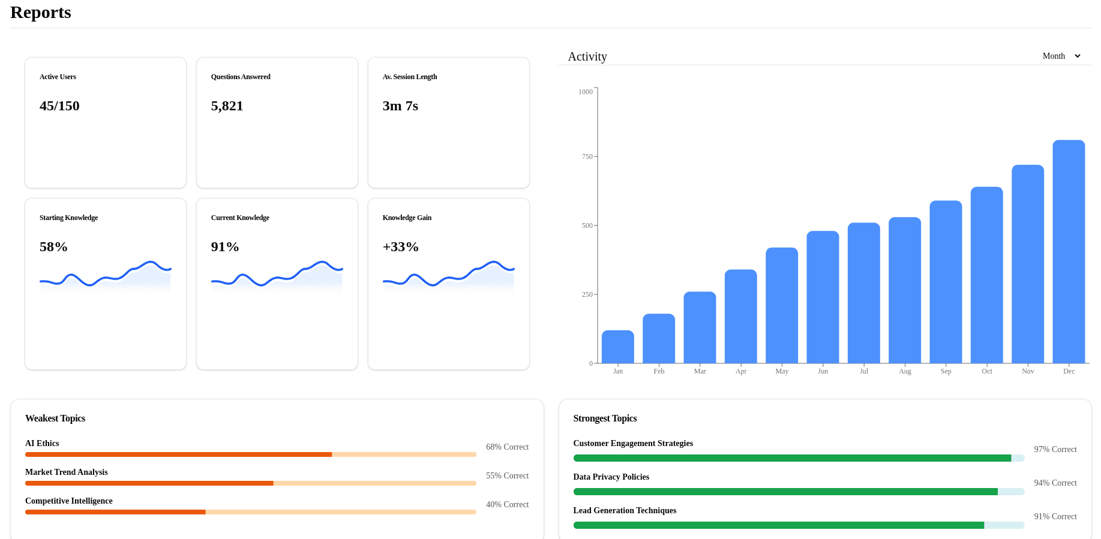Click the Knowledge Gain sparkline chart

(449, 277)
